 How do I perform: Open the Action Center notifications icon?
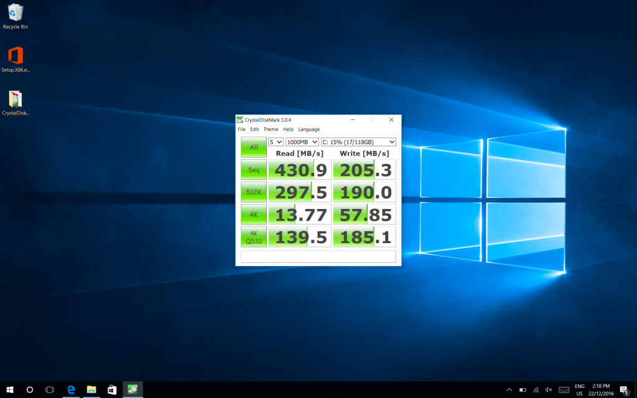pos(625,390)
